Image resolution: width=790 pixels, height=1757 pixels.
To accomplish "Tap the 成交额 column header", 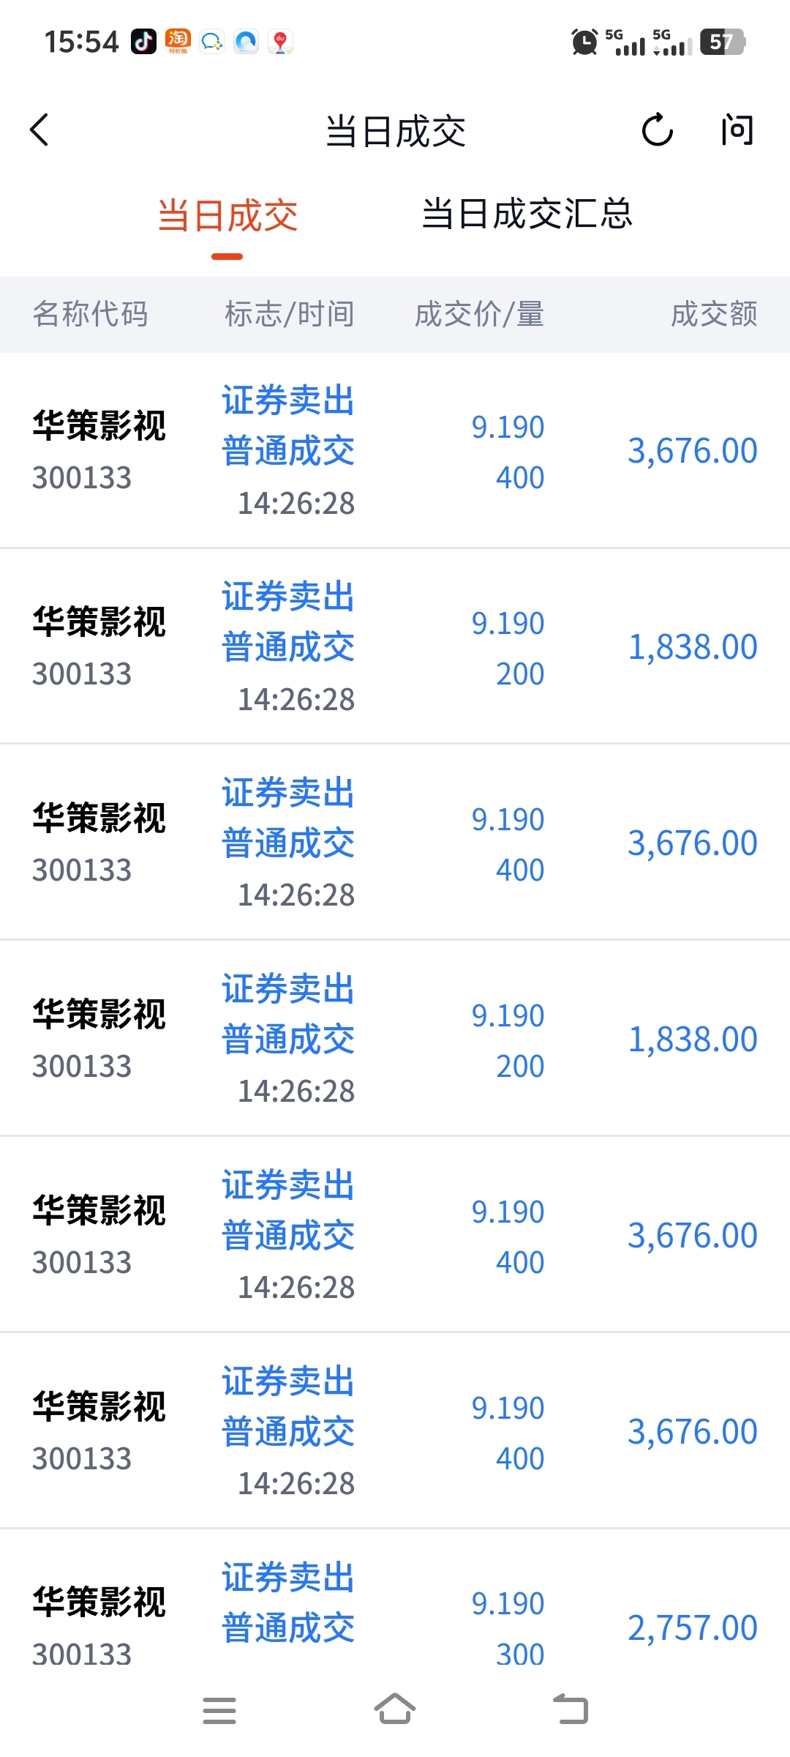I will tap(714, 314).
